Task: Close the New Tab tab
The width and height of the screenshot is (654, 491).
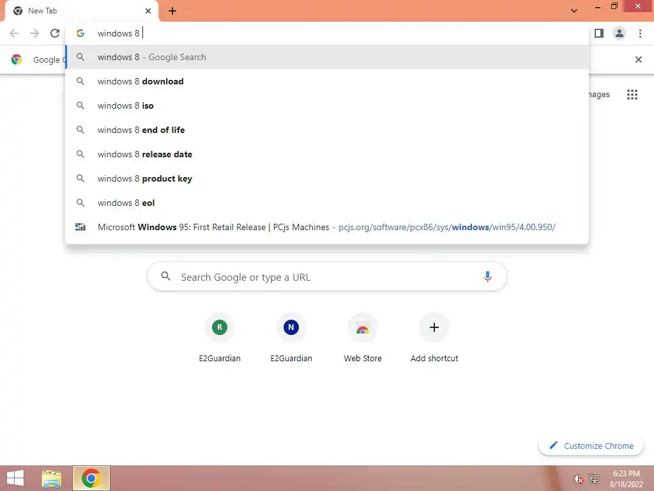Action: pos(148,11)
